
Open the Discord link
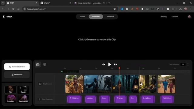pyautogui.click(x=175, y=17)
